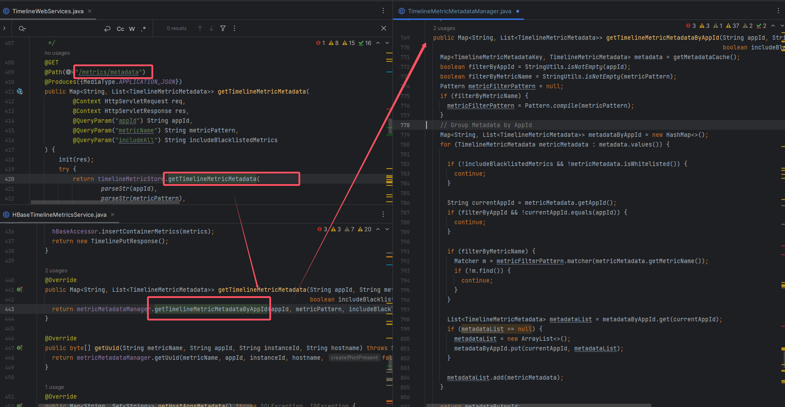Click error count 3 in HBaseTimelineMetricsService editor
This screenshot has width=785, height=407.
(322, 229)
